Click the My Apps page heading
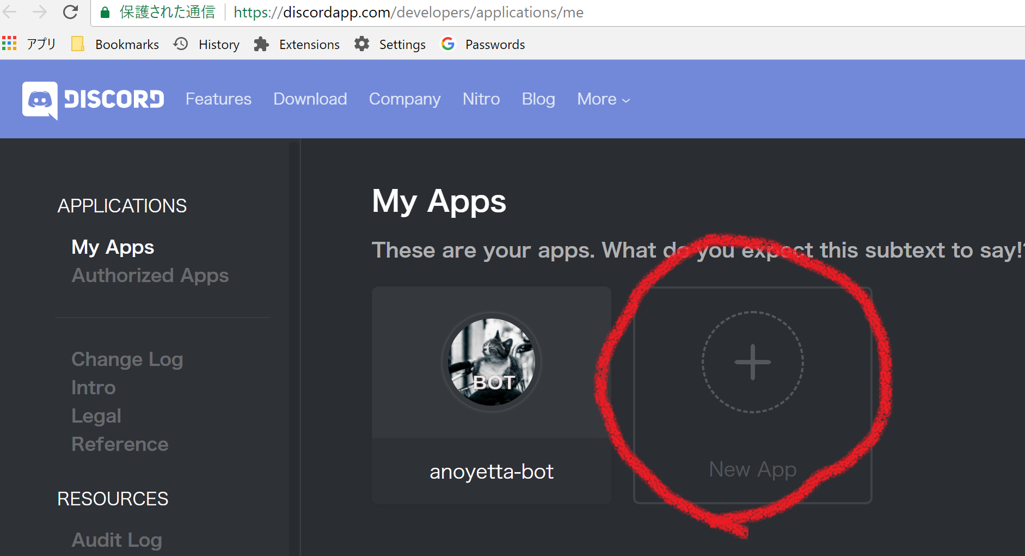Viewport: 1025px width, 556px height. (439, 203)
